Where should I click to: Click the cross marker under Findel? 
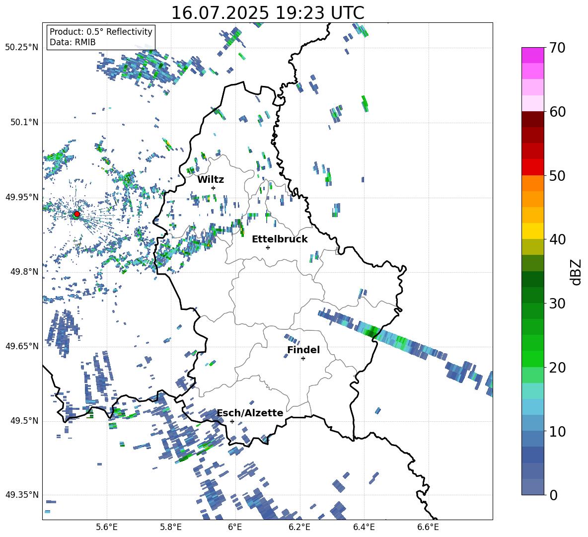(x=303, y=359)
